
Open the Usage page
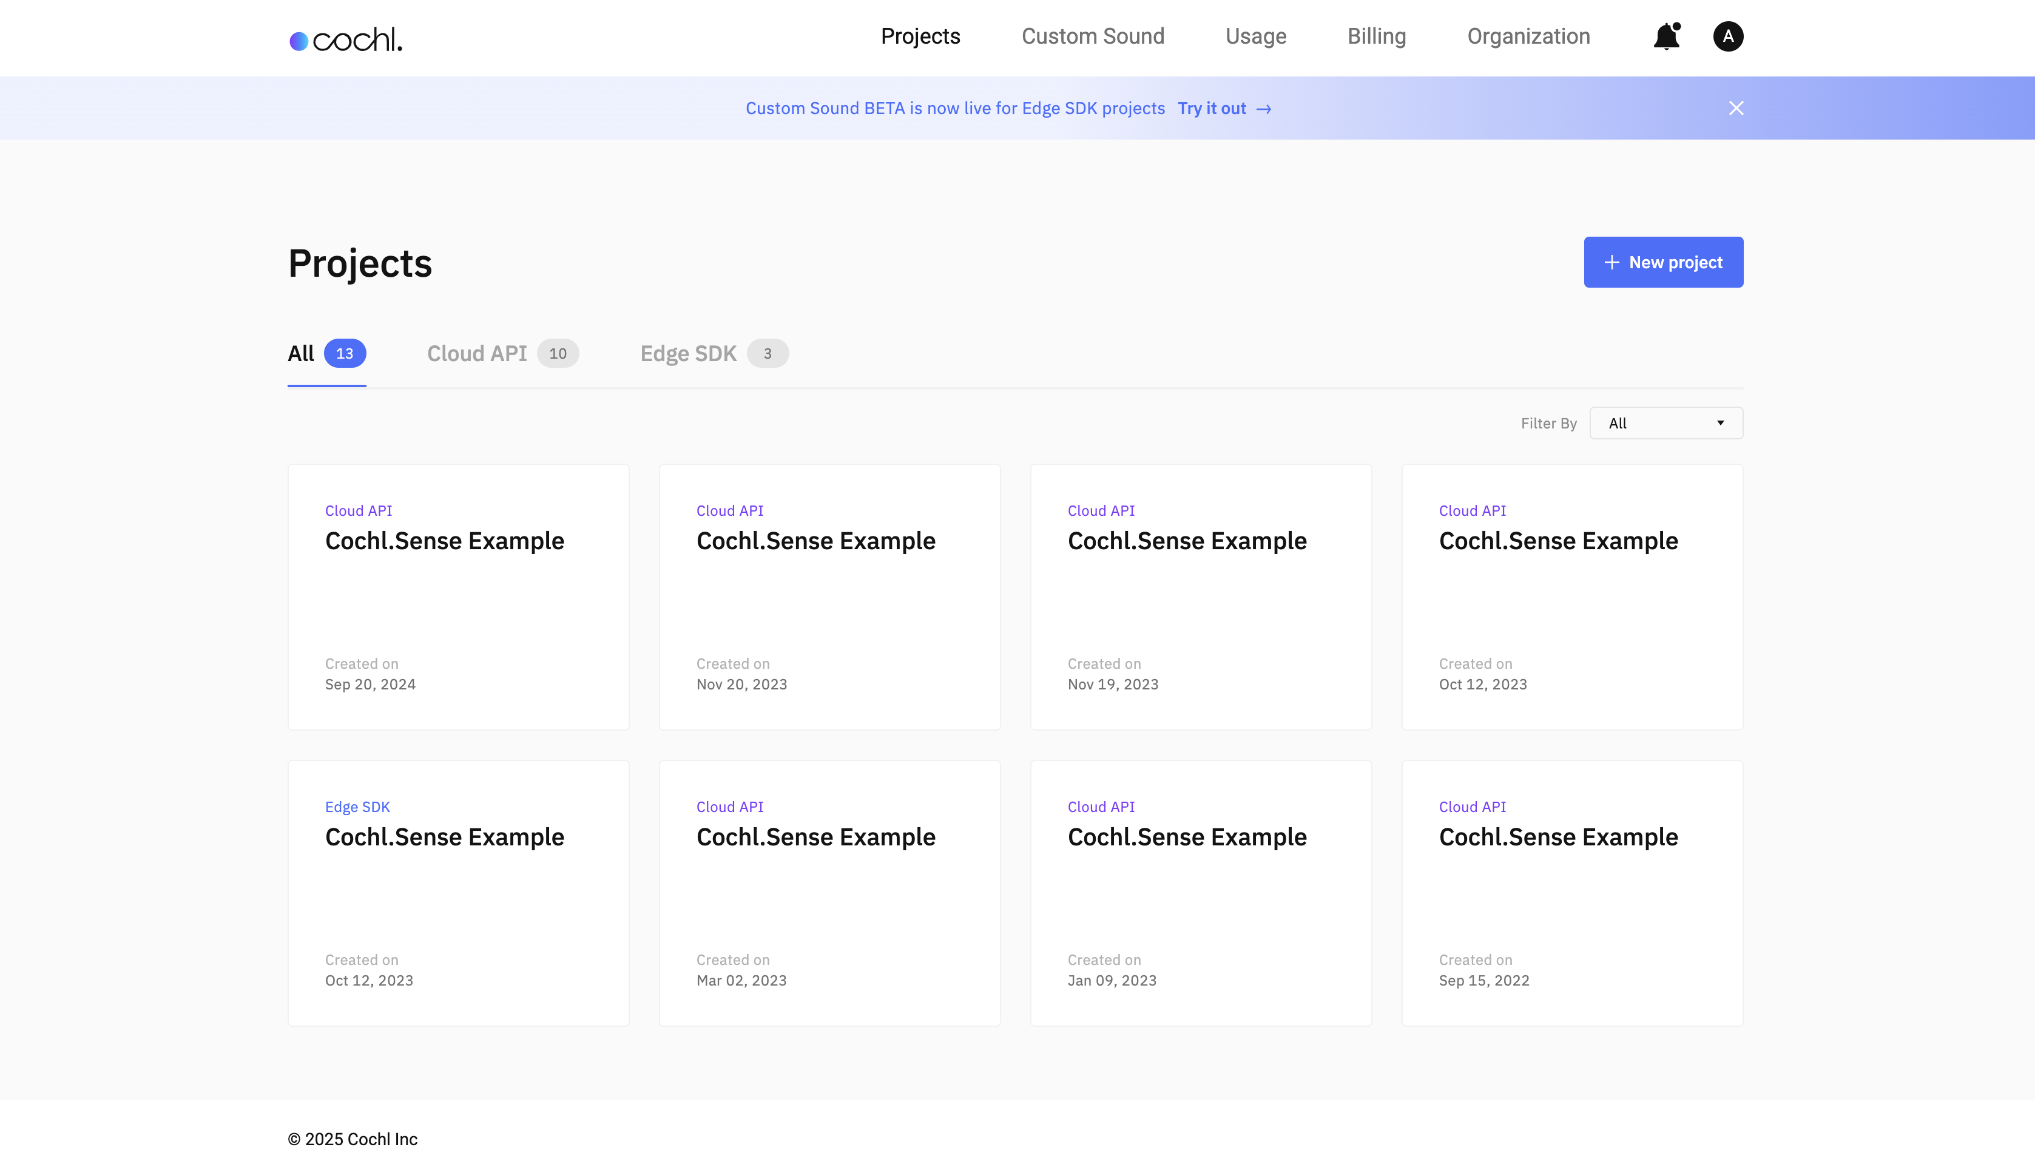click(x=1256, y=37)
